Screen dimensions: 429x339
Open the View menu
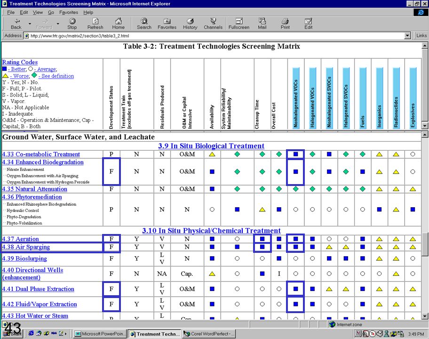pyautogui.click(x=38, y=12)
